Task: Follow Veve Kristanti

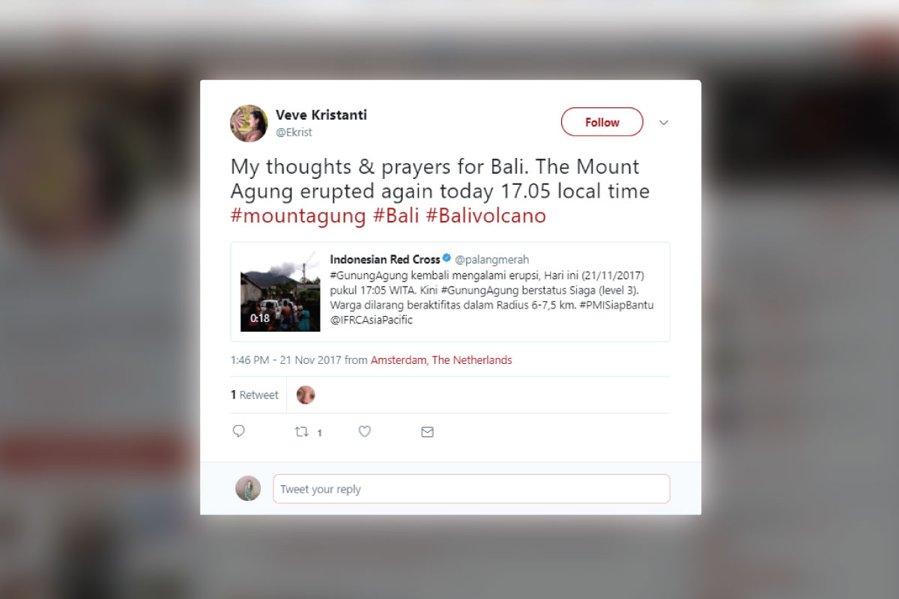Action: pos(602,122)
